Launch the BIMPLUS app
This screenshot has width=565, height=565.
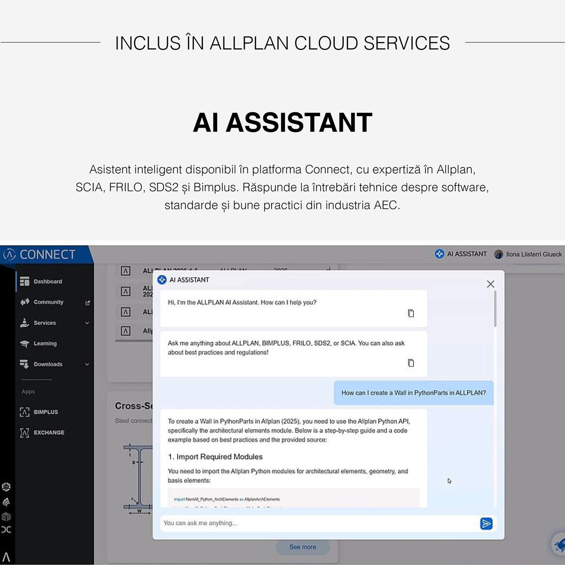click(x=46, y=412)
